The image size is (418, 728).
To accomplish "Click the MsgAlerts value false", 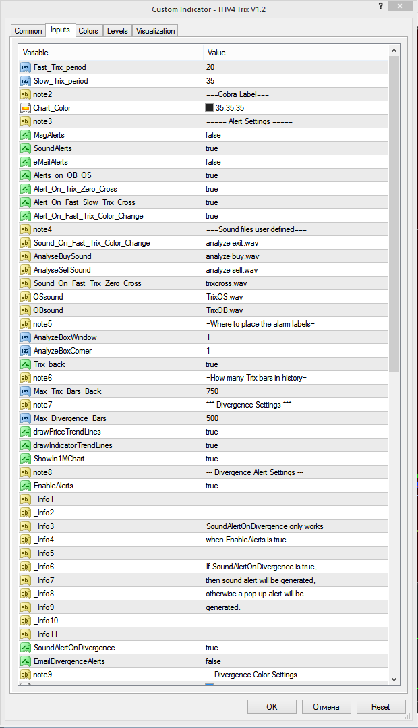I will pos(214,135).
